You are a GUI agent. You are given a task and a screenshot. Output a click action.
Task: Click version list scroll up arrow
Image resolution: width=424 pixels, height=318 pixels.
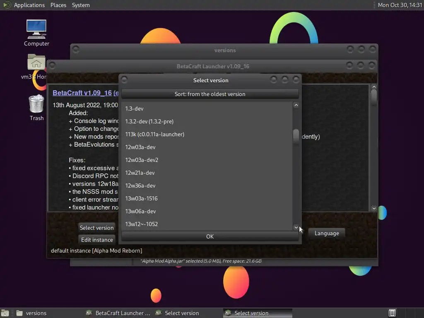(296, 105)
